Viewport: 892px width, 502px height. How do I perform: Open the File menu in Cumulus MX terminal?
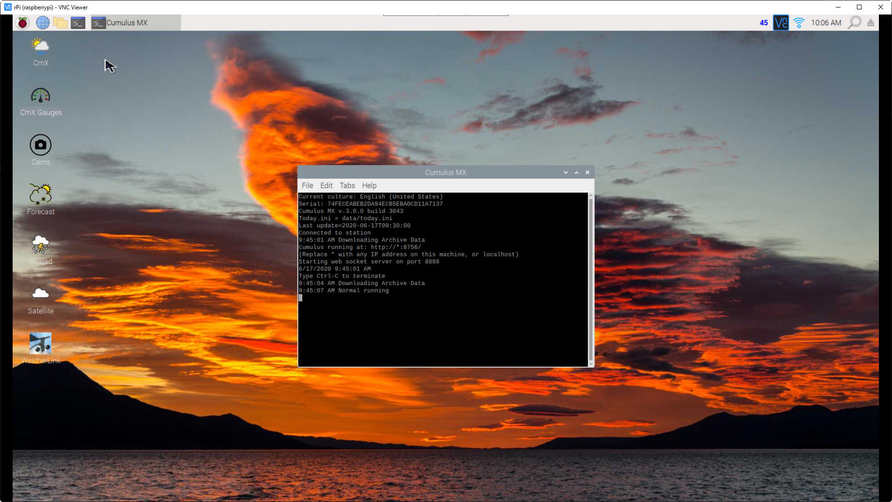pos(307,186)
